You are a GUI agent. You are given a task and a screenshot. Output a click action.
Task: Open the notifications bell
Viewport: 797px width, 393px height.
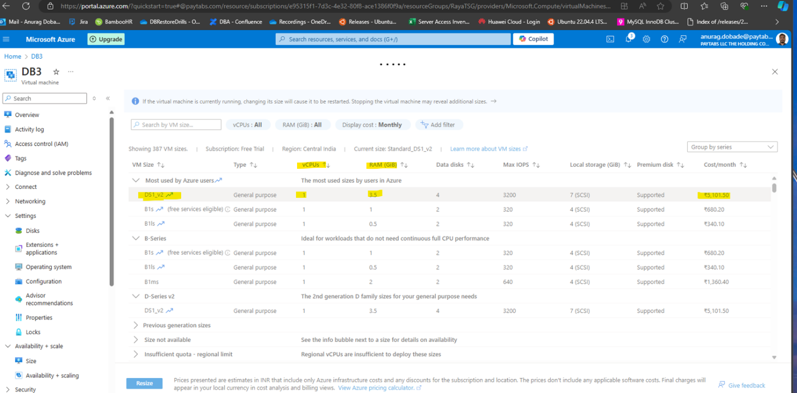pos(629,38)
